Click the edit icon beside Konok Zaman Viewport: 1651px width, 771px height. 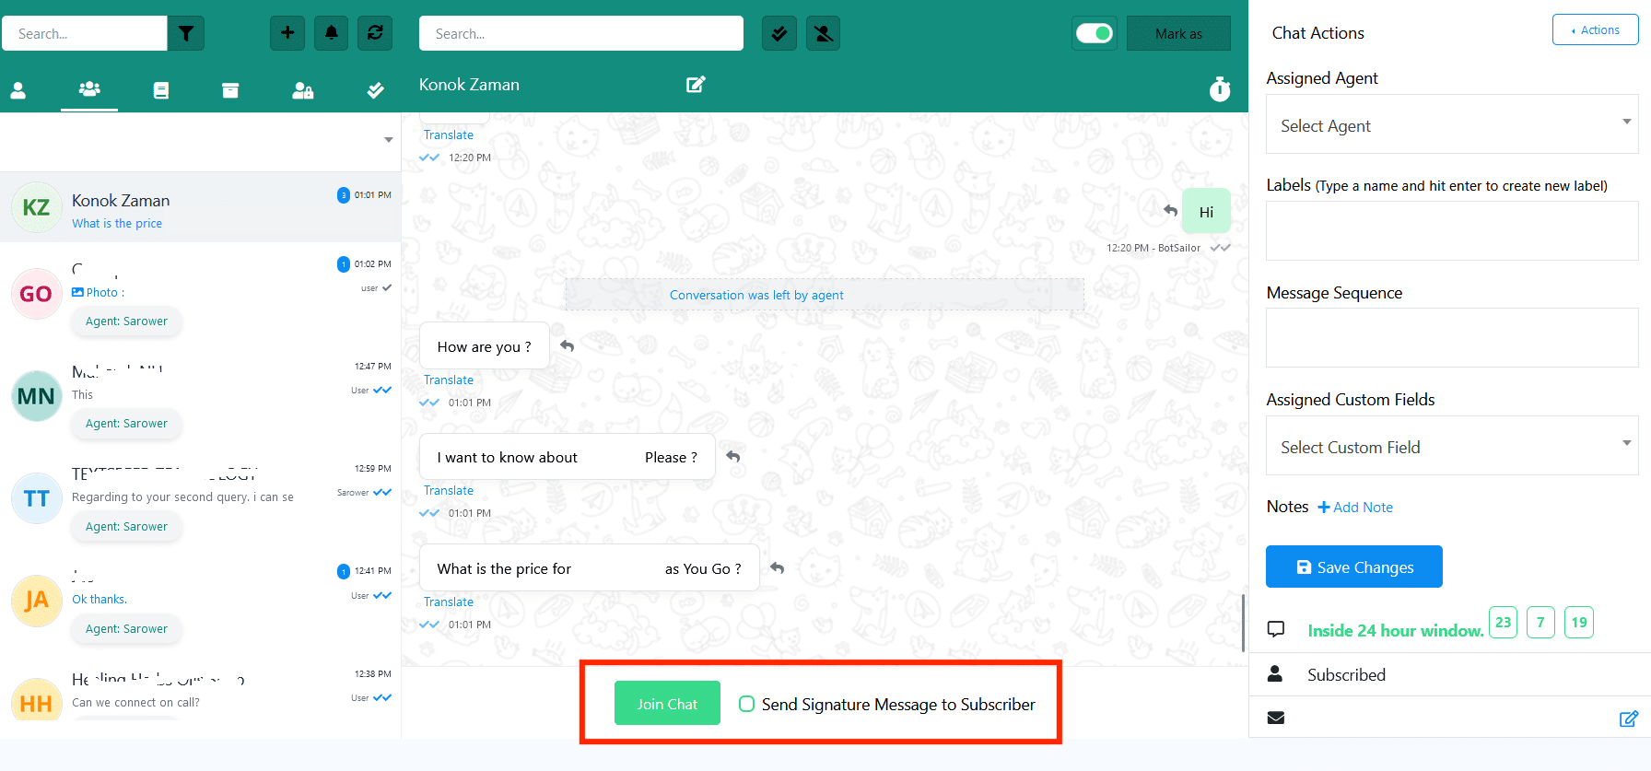coord(696,85)
